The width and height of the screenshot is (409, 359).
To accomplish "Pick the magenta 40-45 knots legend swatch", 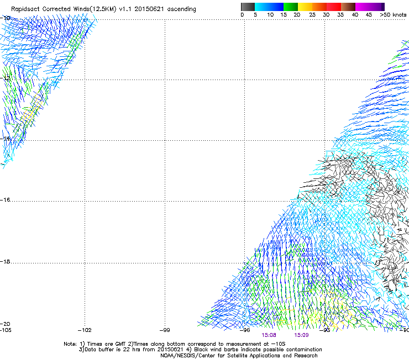I will (x=363, y=7).
